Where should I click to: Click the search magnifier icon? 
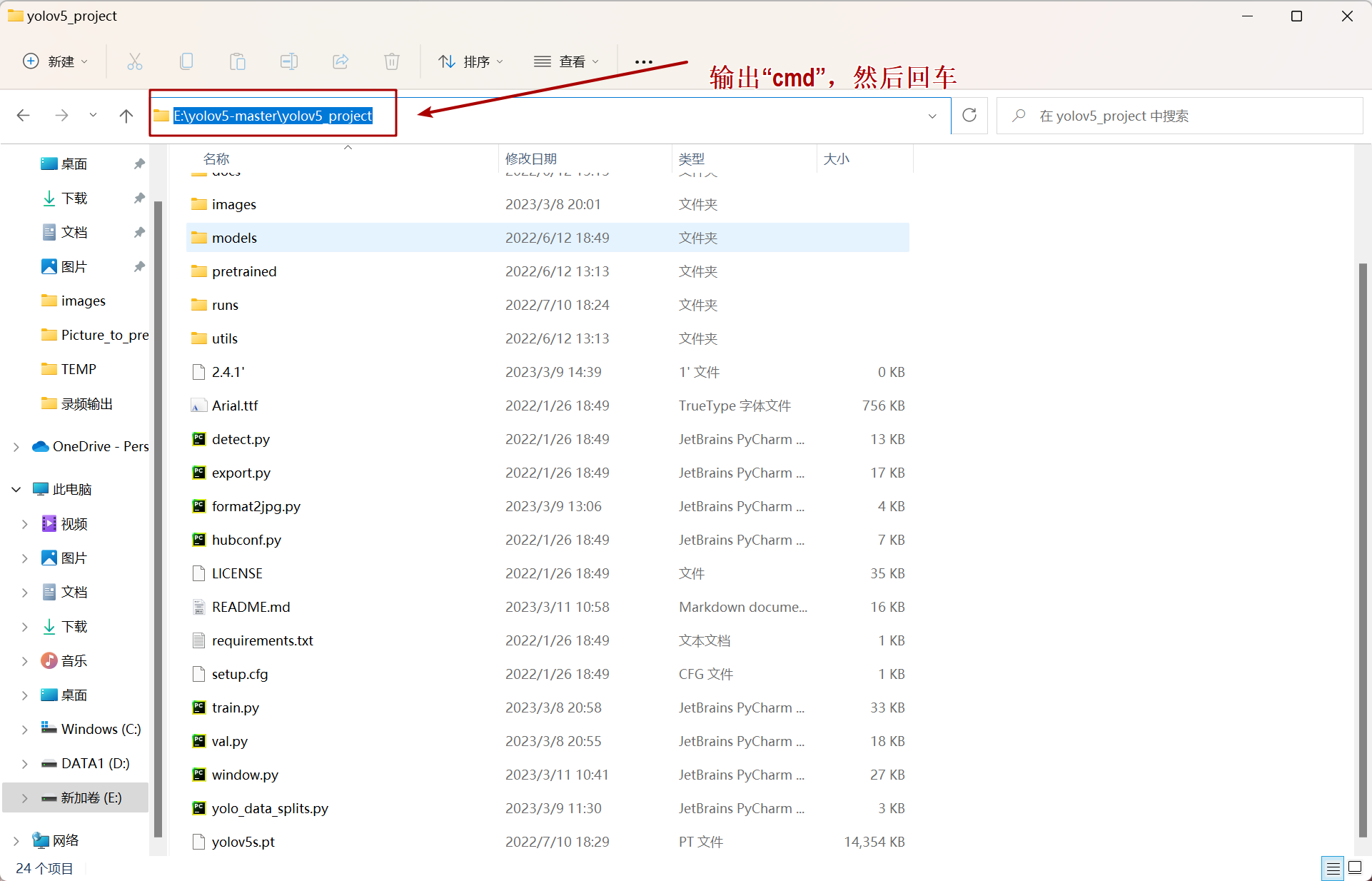click(x=1019, y=116)
